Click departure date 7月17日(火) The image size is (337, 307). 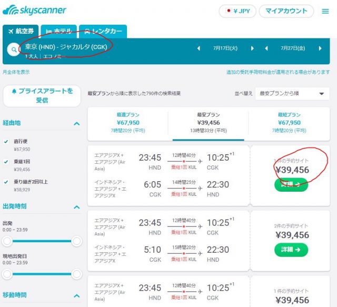pos(225,48)
